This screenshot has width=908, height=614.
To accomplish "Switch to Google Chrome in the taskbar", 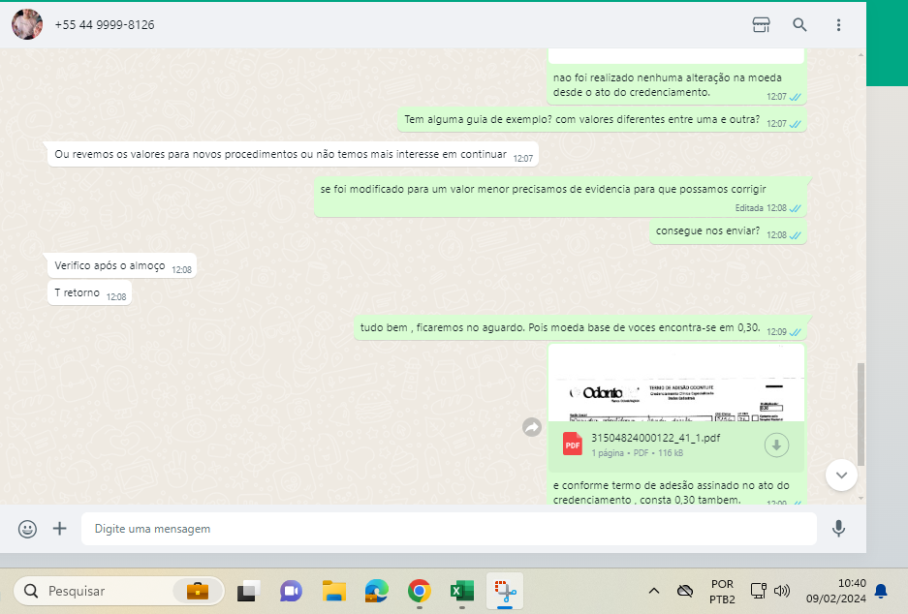I will pyautogui.click(x=420, y=591).
